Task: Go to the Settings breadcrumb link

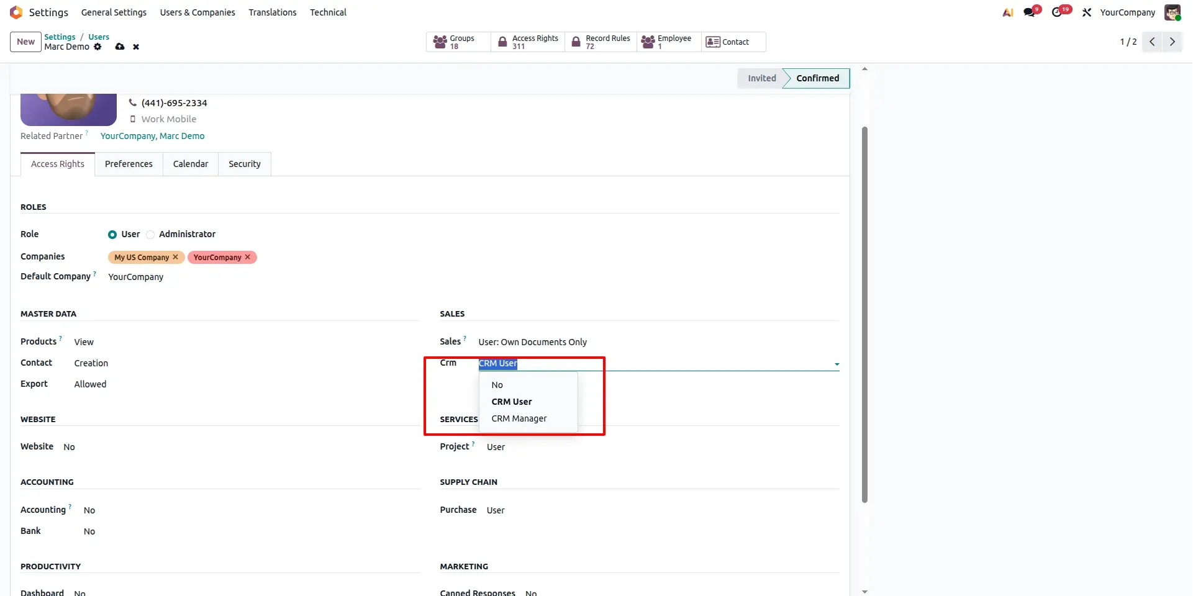Action: click(60, 37)
